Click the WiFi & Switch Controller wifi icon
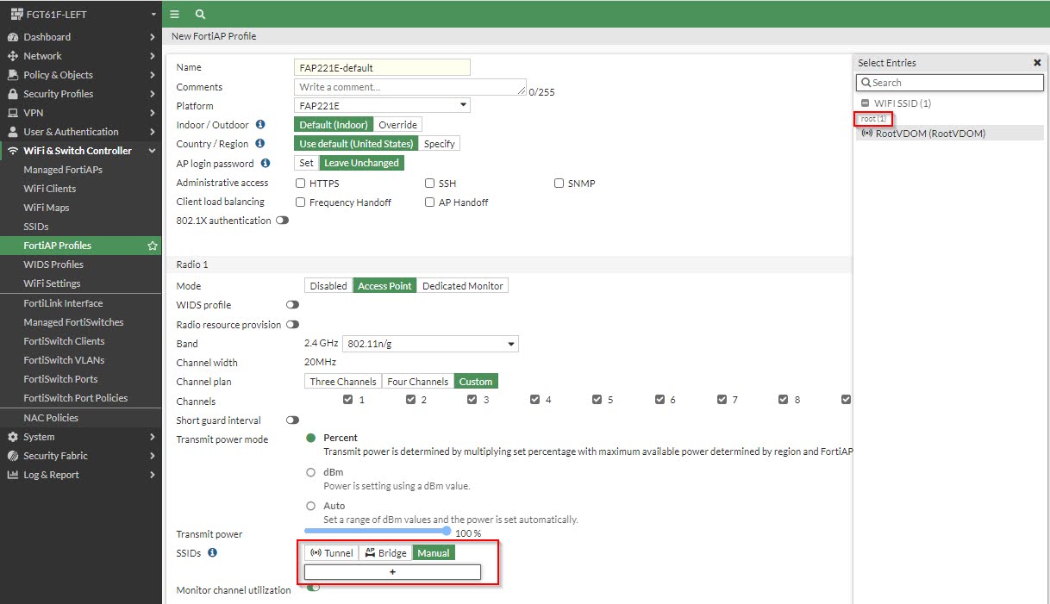Viewport: 1050px width, 604px height. pyautogui.click(x=13, y=151)
